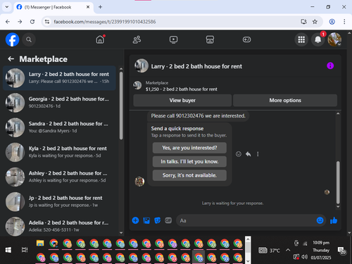Click the browser forward arrow
This screenshot has width=352, height=264.
click(x=20, y=22)
